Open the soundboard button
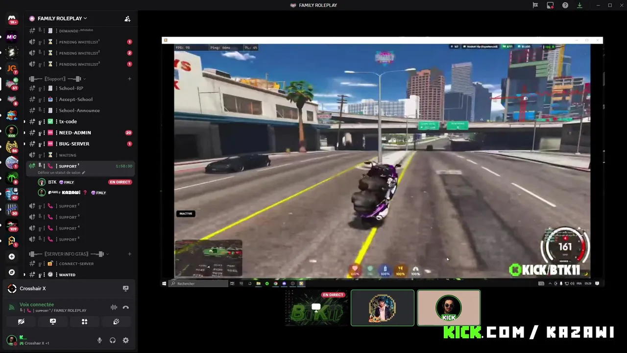 [x=116, y=322]
